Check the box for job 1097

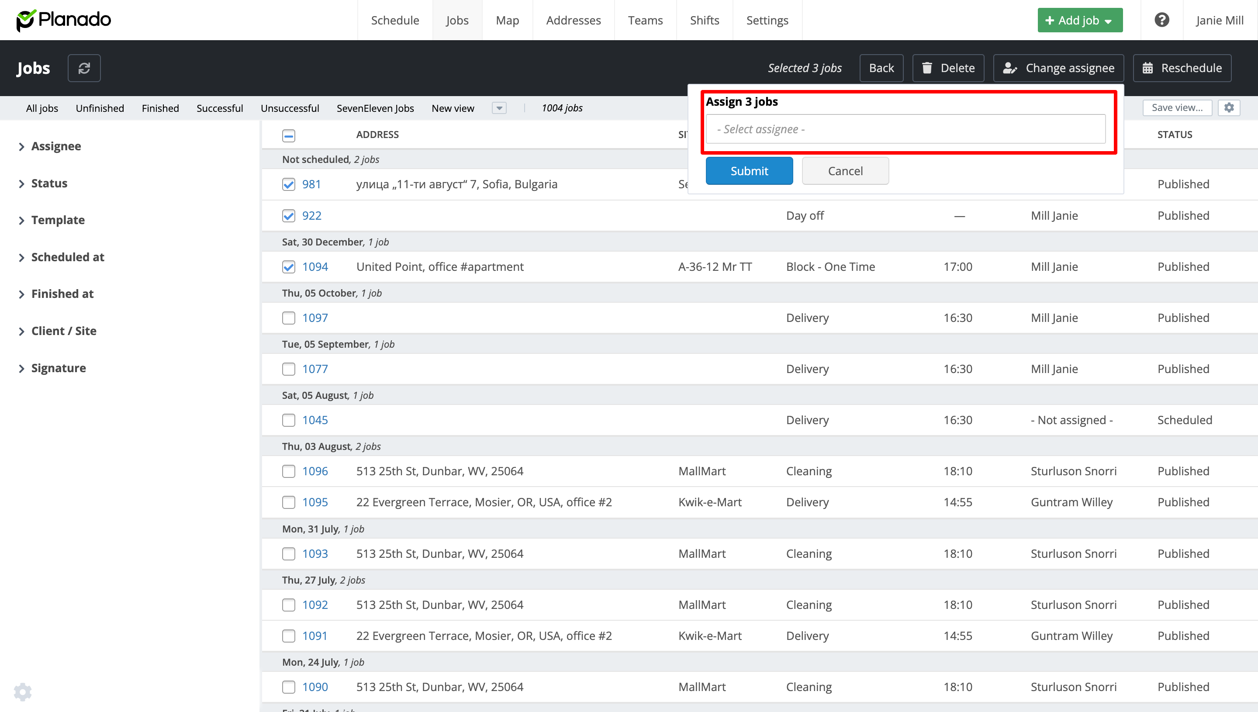pyautogui.click(x=288, y=318)
